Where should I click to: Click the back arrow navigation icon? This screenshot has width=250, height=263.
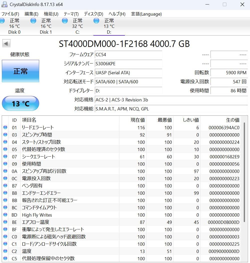tap(6, 43)
